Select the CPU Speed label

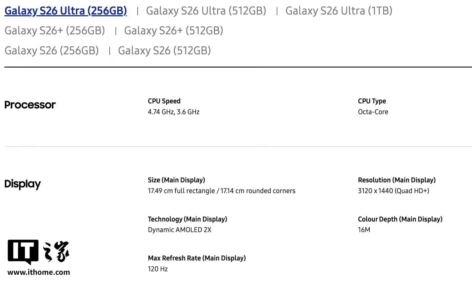coord(164,101)
